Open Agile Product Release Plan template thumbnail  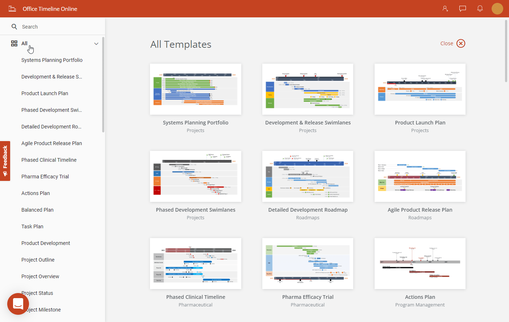[420, 177]
